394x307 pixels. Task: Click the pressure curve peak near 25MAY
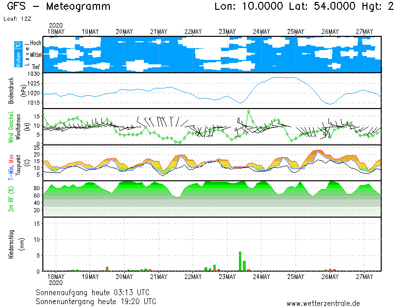[284, 78]
